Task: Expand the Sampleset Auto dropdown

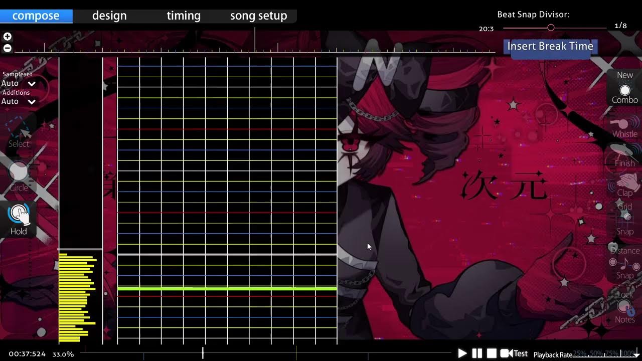Action: [x=19, y=83]
